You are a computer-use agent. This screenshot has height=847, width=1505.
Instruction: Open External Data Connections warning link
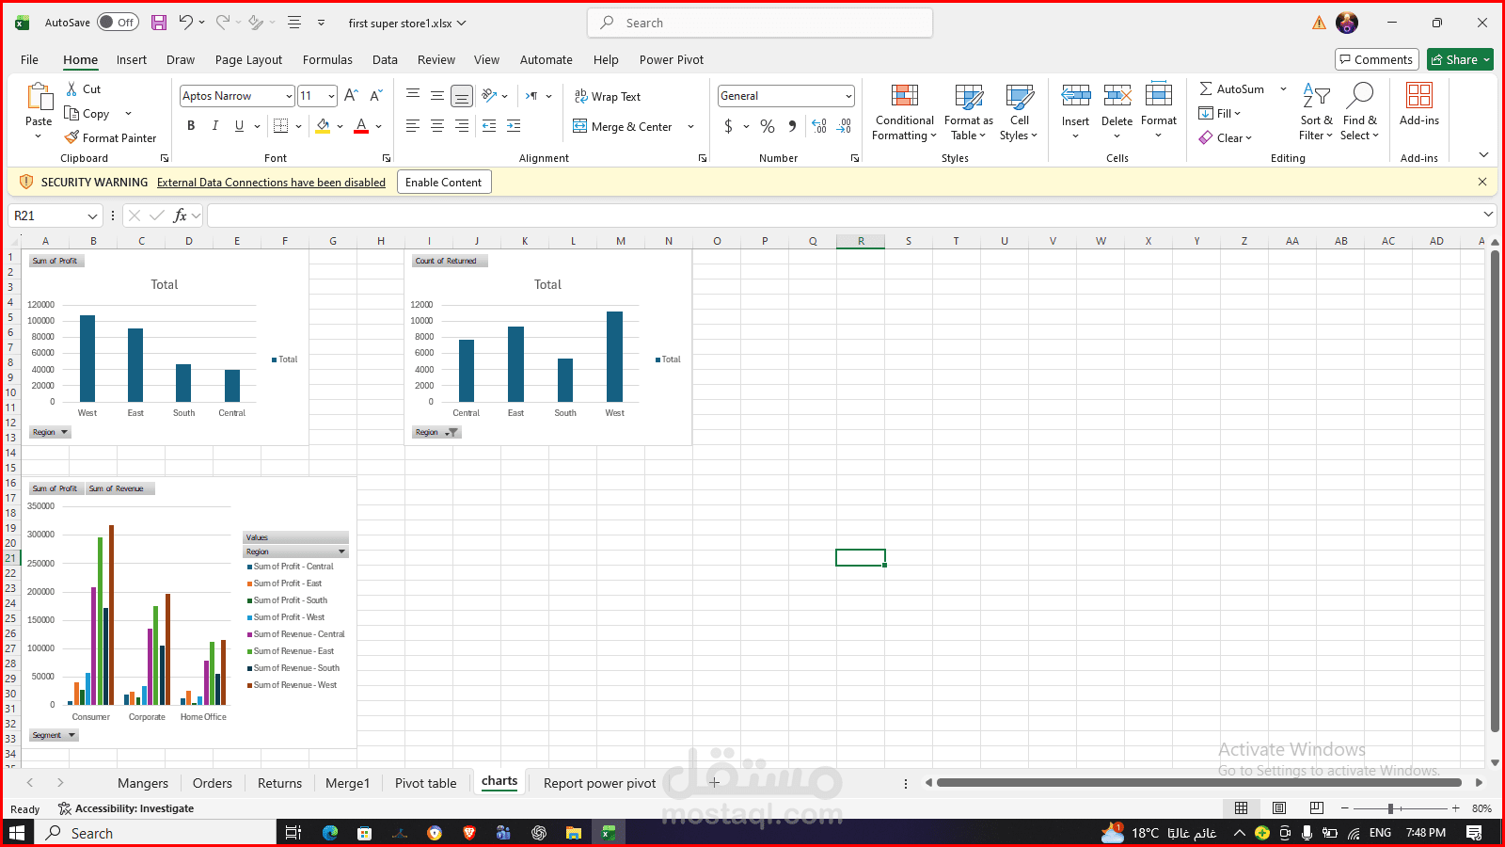click(272, 182)
